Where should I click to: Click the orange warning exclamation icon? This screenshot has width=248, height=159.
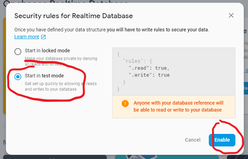[x=125, y=103]
